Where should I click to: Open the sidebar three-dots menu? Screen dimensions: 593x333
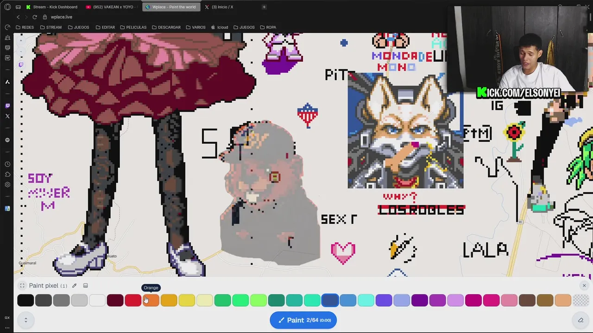[7, 327]
